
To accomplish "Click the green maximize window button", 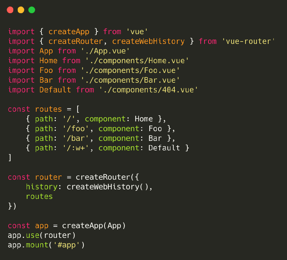I will 32,10.
